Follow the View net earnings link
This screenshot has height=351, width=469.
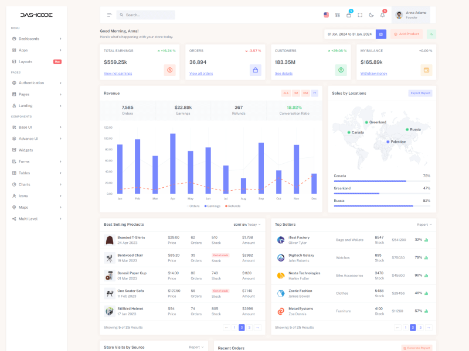tap(118, 74)
